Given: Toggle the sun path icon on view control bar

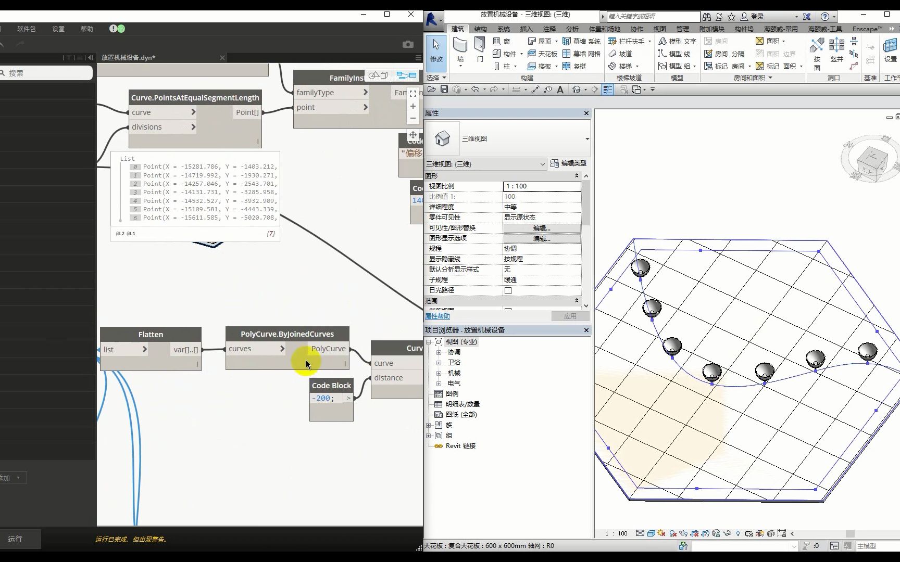Looking at the screenshot, I should click(661, 533).
